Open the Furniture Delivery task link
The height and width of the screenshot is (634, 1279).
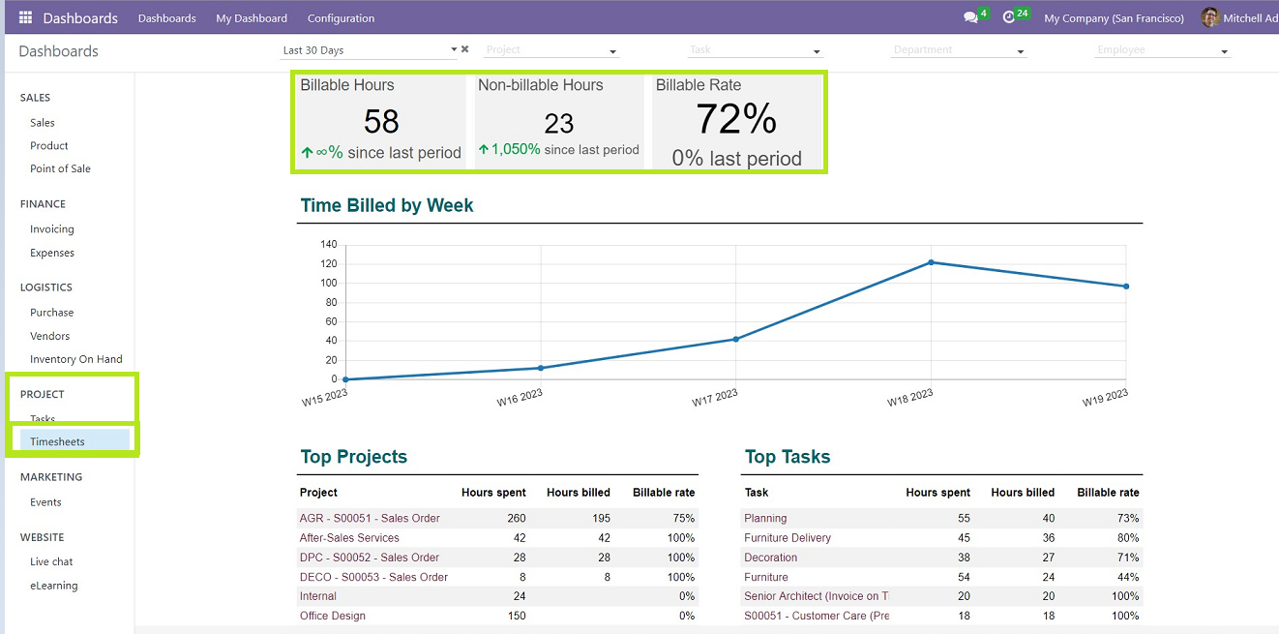click(x=788, y=538)
